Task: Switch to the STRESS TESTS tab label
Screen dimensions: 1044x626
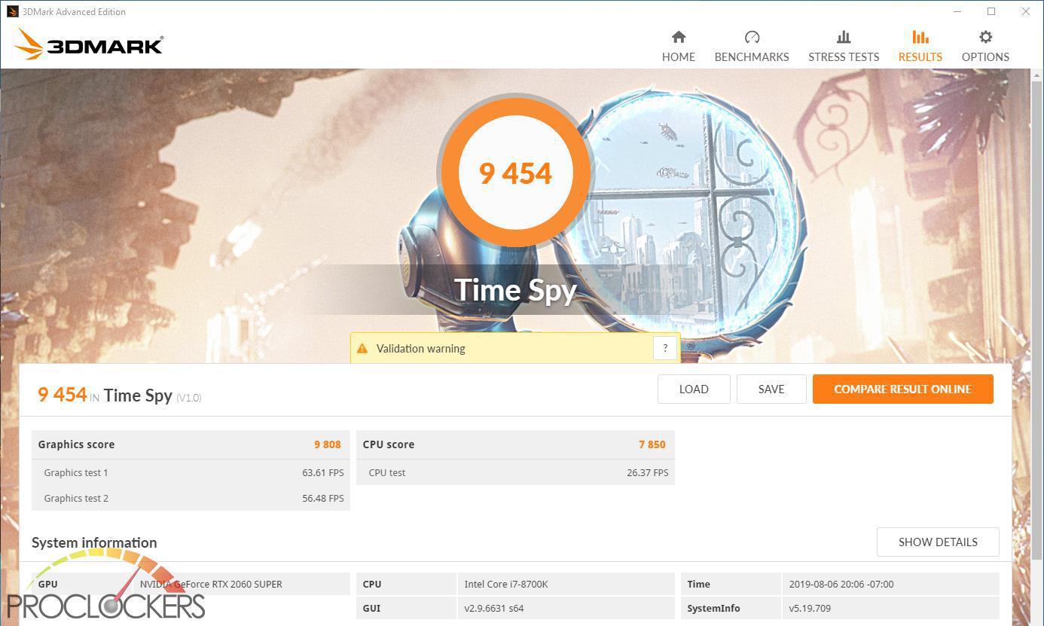Action: click(x=844, y=56)
